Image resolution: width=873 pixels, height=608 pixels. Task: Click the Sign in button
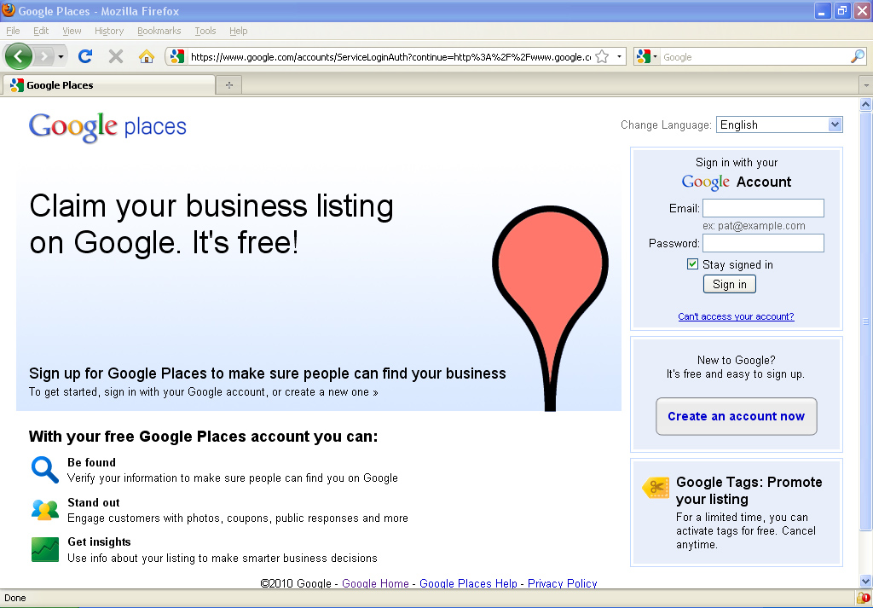[x=730, y=284]
